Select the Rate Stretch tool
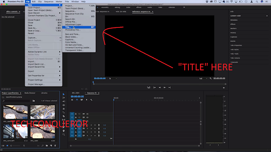The width and height of the screenshot is (271, 152). 64,109
